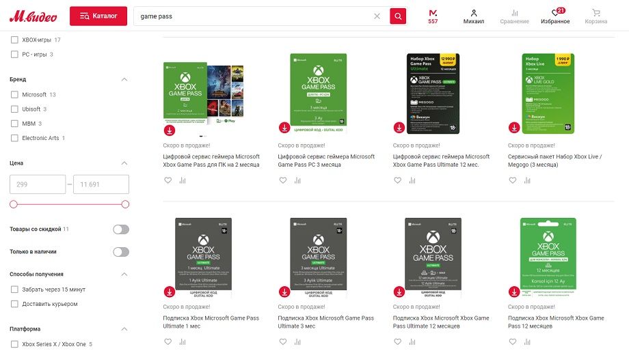Check the PC - игры category filter
Viewport: 629px width, 351px height.
tap(14, 54)
